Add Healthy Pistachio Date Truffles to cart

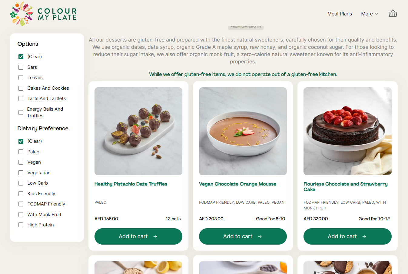tap(138, 236)
